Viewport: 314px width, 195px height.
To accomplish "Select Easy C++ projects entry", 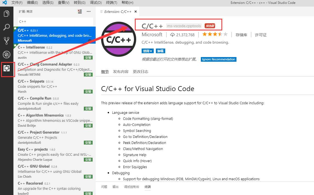I will pyautogui.click(x=55, y=154).
